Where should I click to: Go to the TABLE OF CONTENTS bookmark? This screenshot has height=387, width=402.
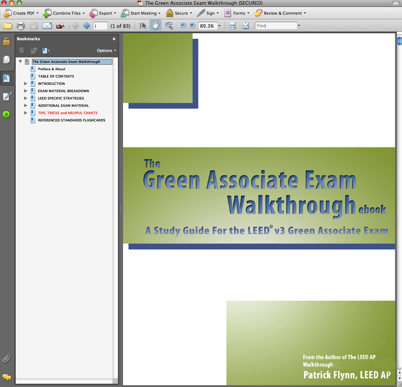pyautogui.click(x=56, y=76)
